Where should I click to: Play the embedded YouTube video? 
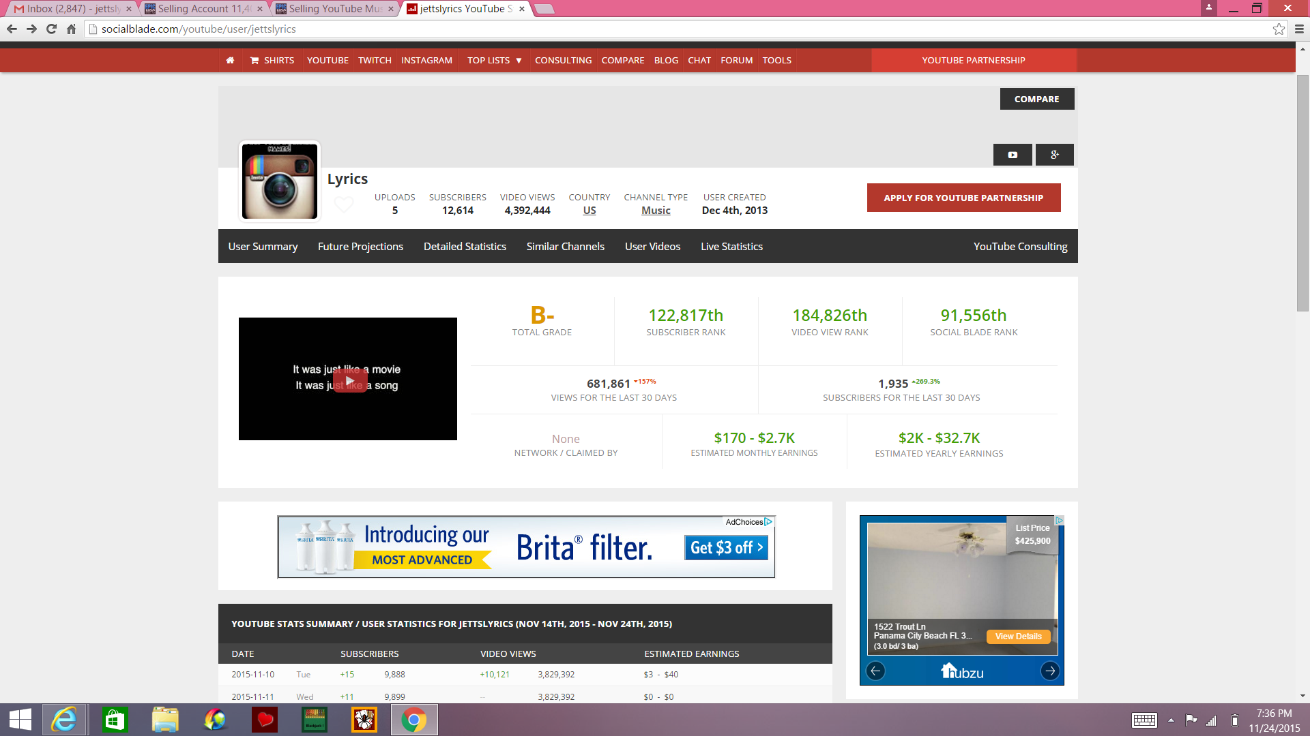[349, 380]
